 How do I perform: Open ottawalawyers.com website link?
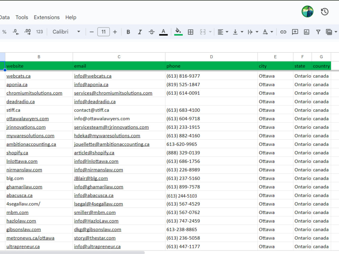[x=27, y=119]
